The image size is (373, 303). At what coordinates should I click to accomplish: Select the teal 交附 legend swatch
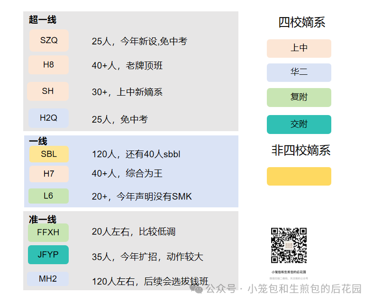299,125
